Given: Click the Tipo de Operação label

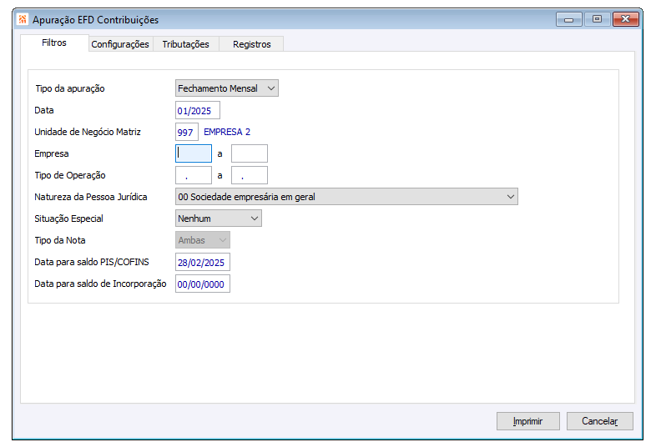Looking at the screenshot, I should point(70,175).
